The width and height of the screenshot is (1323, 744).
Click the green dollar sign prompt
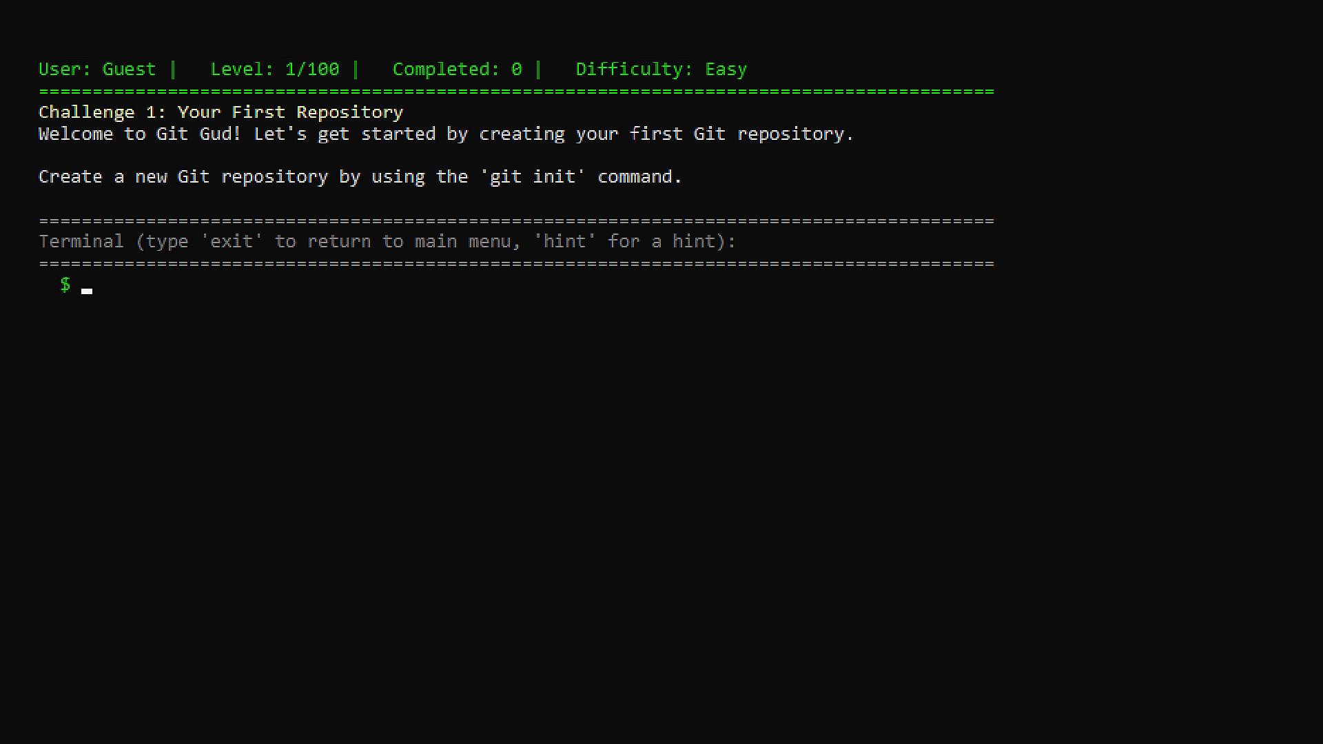pos(65,285)
